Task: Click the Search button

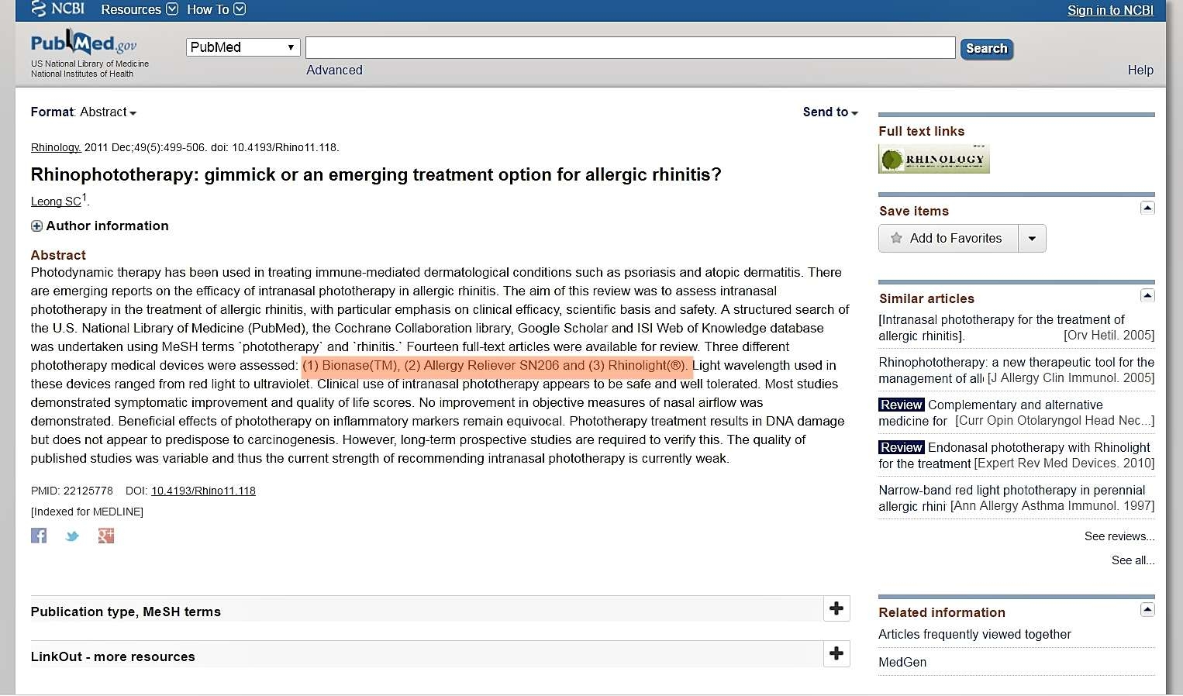Action: (986, 48)
